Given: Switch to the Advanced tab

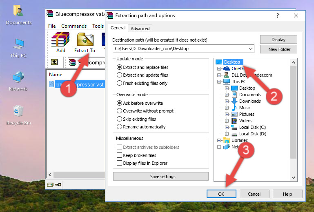Looking at the screenshot, I should point(140,29).
